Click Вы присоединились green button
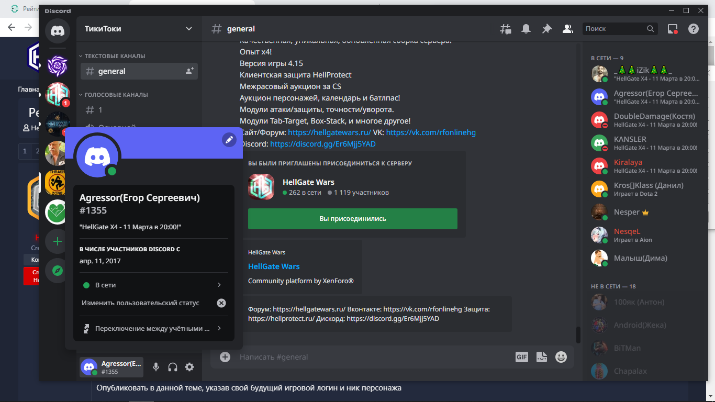This screenshot has width=715, height=402. [x=353, y=219]
